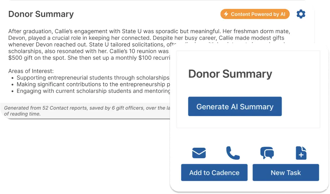Viewport: 330px width, 194px height.
Task: Open settings with the gear icon
Action: (301, 14)
